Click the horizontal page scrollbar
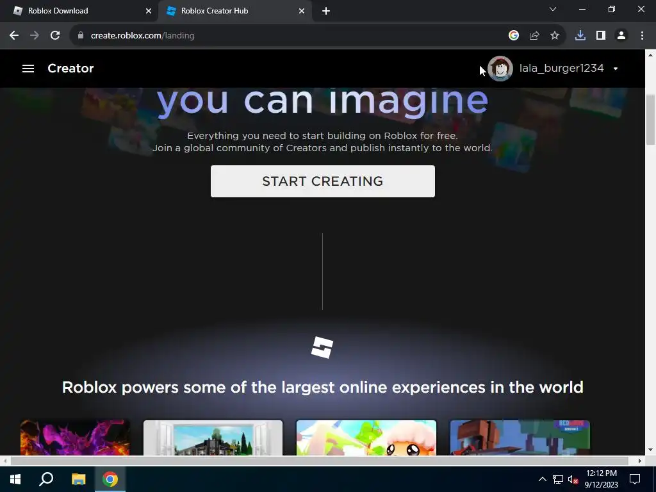Screen dimensions: 656x492 (x=319, y=461)
